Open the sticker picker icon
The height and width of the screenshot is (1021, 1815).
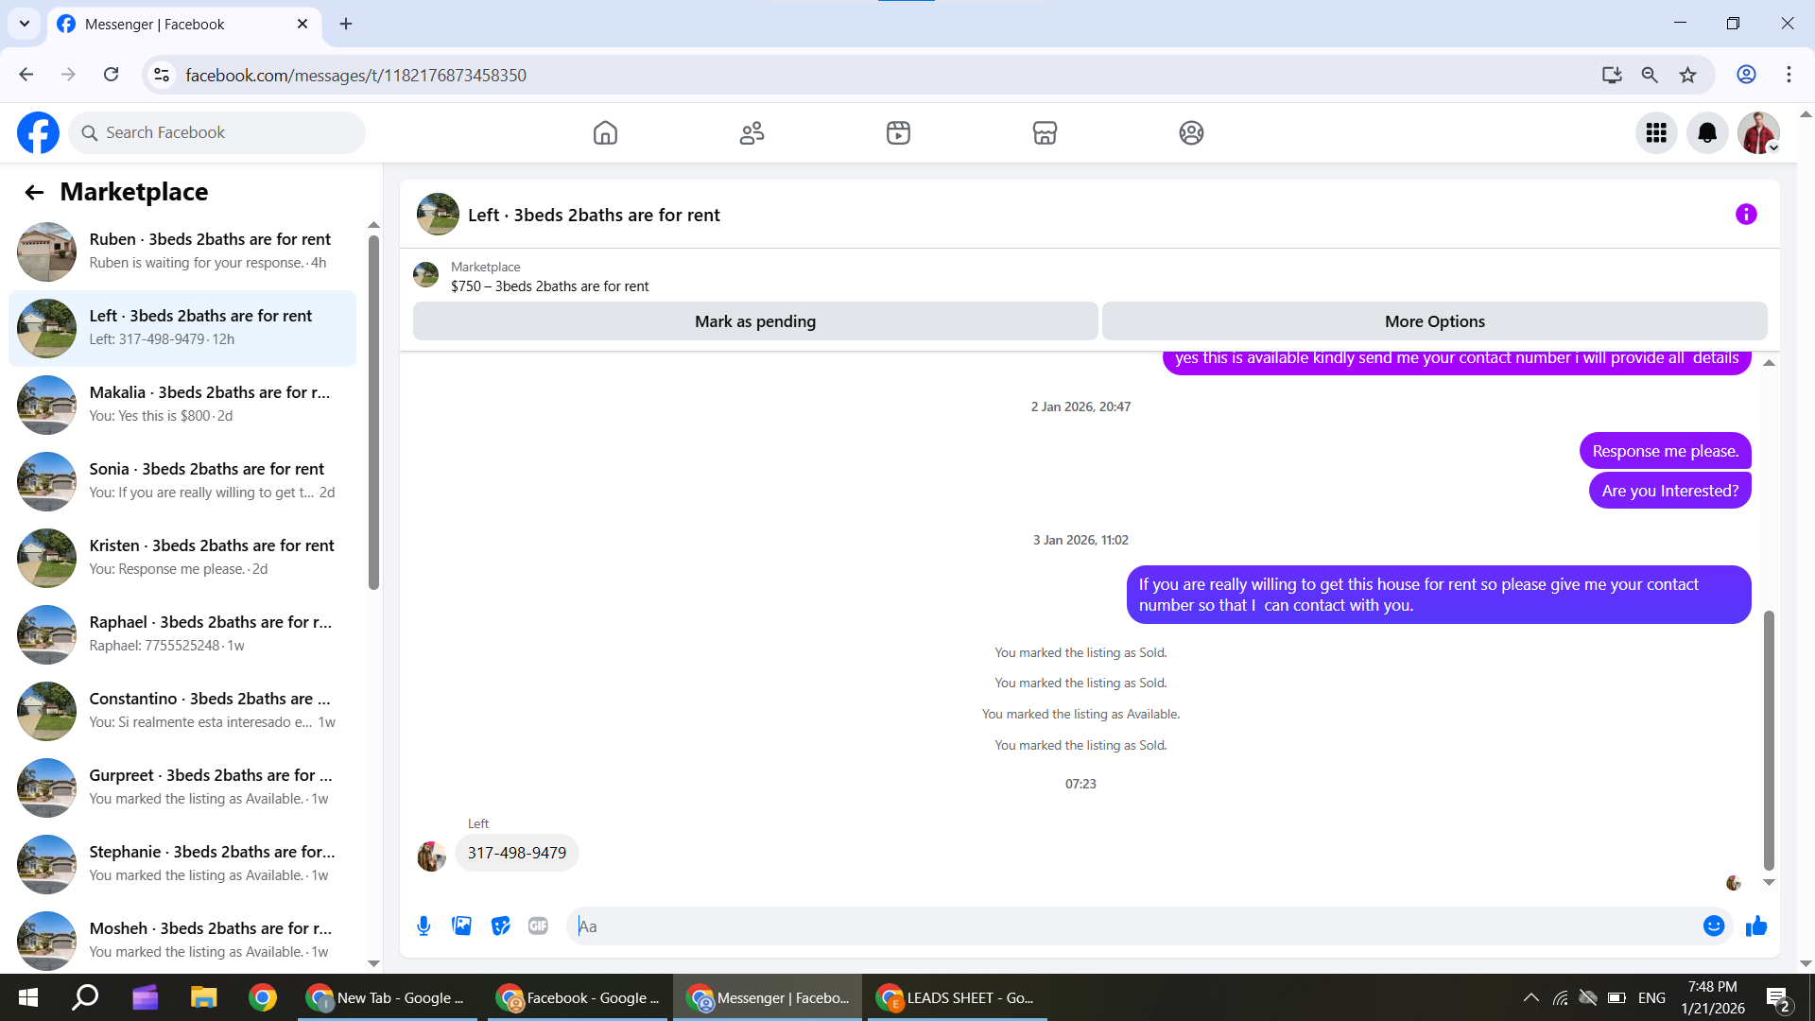[501, 926]
